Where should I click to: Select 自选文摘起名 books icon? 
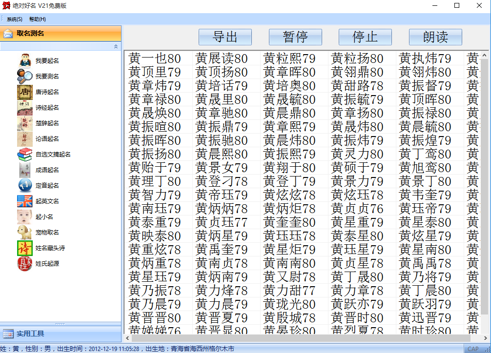(24, 154)
